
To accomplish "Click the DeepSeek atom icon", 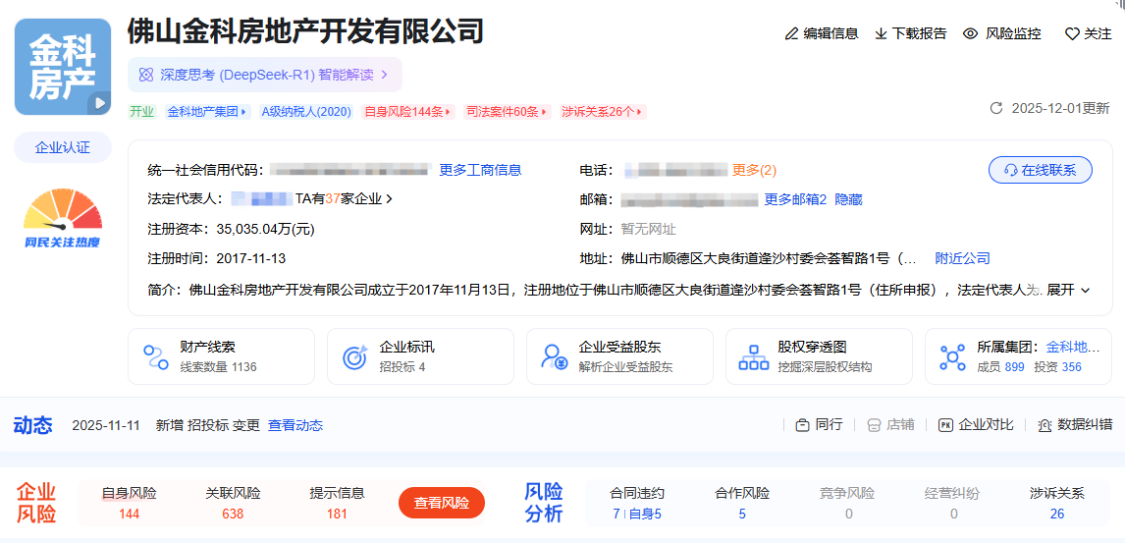I will tap(145, 75).
